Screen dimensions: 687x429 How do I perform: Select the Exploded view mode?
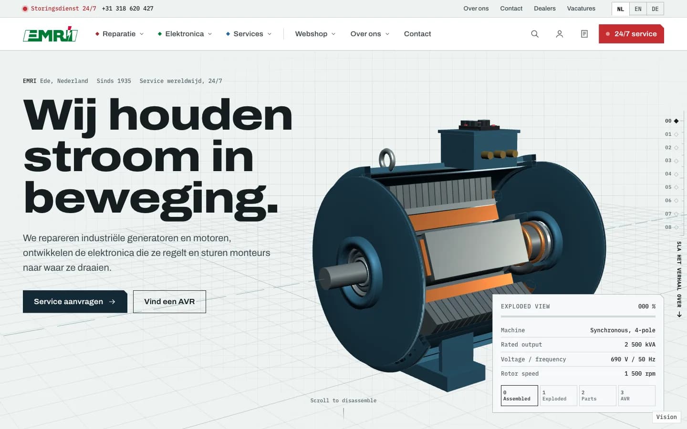click(559, 396)
